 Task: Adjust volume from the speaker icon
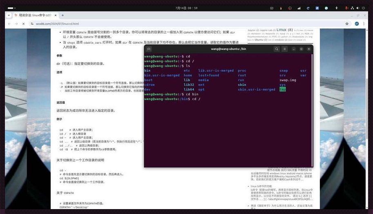[x=358, y=8]
